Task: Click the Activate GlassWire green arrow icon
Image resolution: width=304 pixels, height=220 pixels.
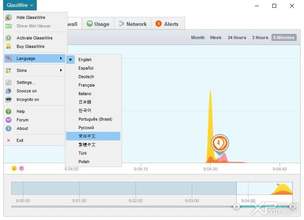Action: [x=9, y=38]
